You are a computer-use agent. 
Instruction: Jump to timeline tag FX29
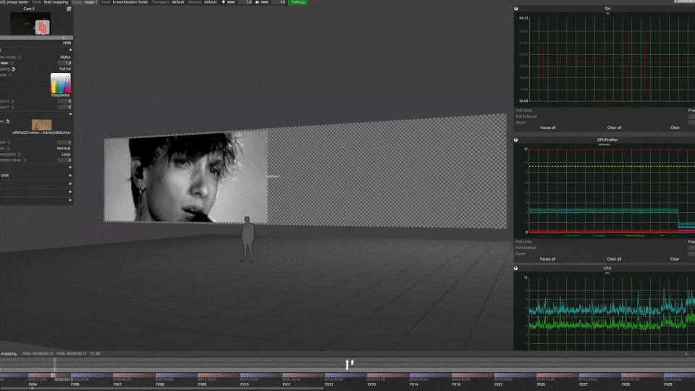[668, 384]
